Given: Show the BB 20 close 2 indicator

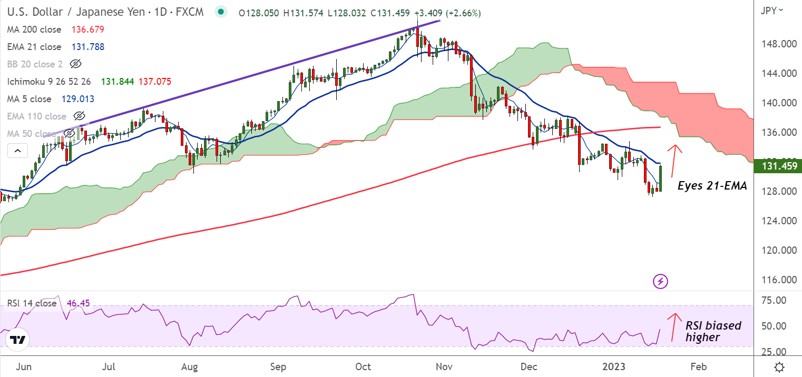Looking at the screenshot, I should (75, 64).
